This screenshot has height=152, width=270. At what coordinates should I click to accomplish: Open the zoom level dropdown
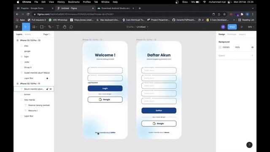click(x=251, y=27)
